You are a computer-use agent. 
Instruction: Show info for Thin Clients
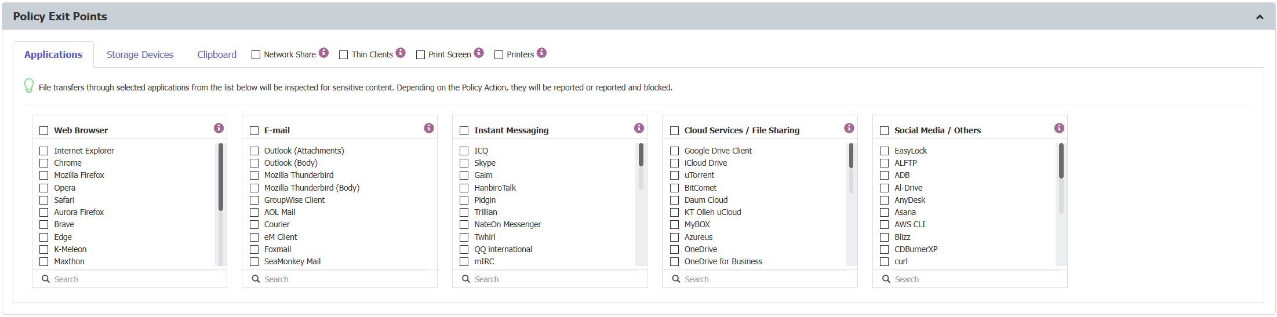pos(401,53)
